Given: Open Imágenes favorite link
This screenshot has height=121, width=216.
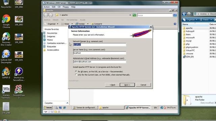Looking at the screenshot, I should pyautogui.click(x=51, y=37).
